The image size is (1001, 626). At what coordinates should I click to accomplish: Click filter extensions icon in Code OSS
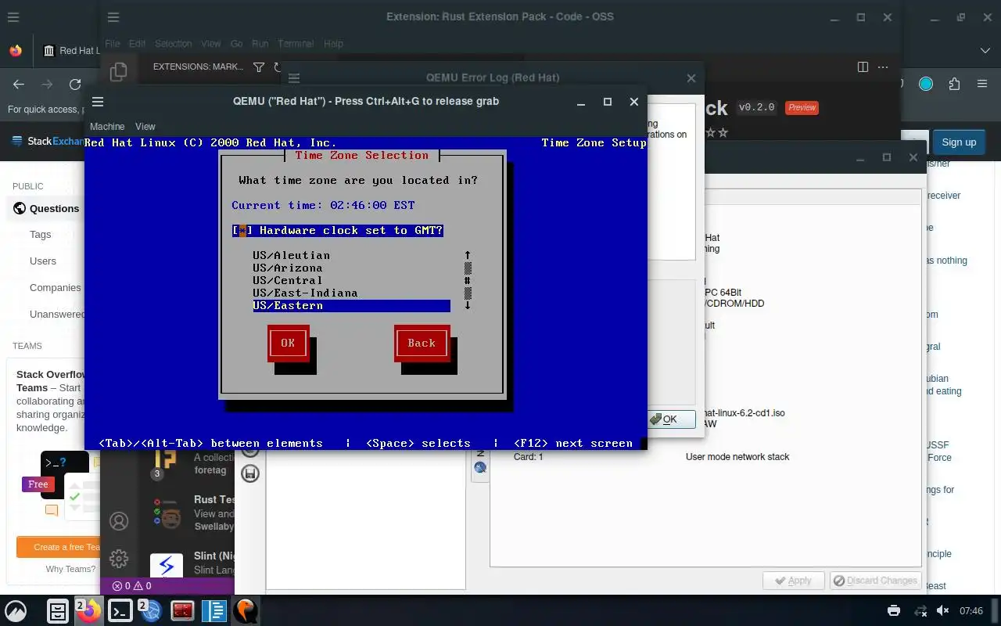coord(259,67)
